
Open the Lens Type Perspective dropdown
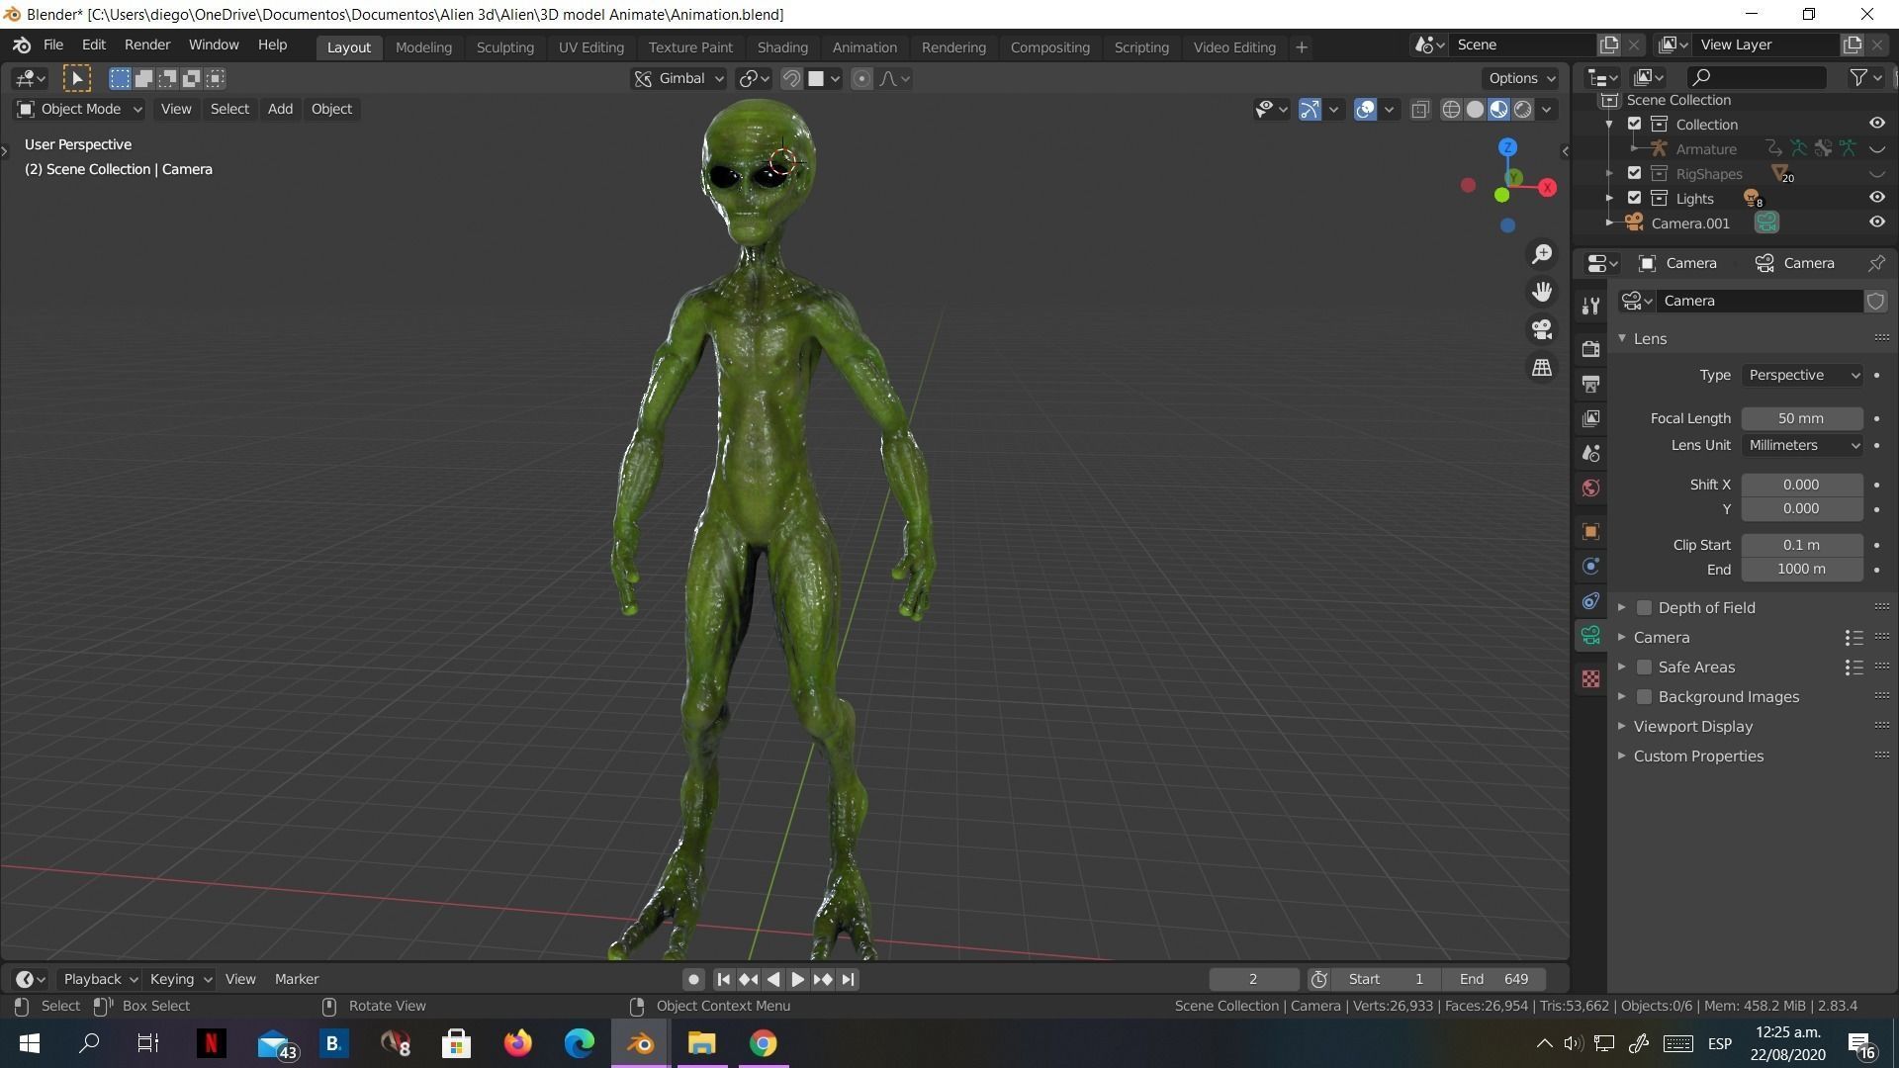pos(1802,375)
